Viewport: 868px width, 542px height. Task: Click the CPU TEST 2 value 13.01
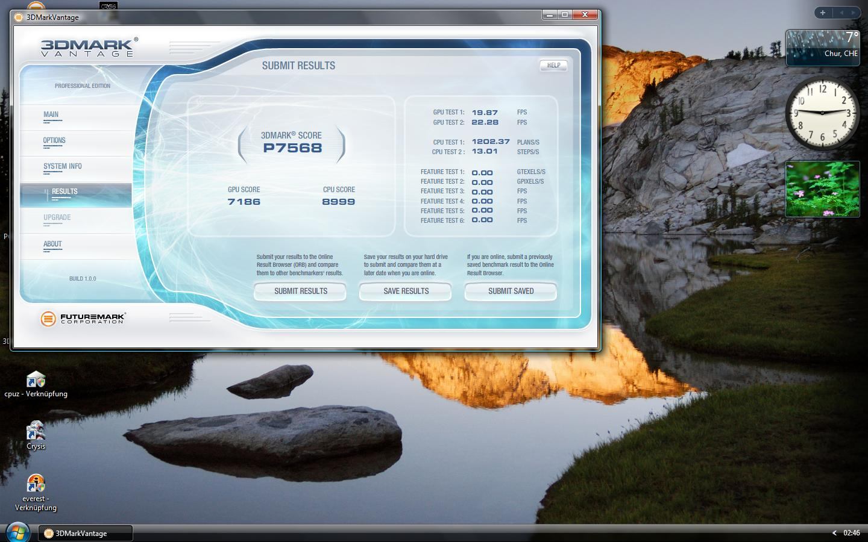(485, 152)
